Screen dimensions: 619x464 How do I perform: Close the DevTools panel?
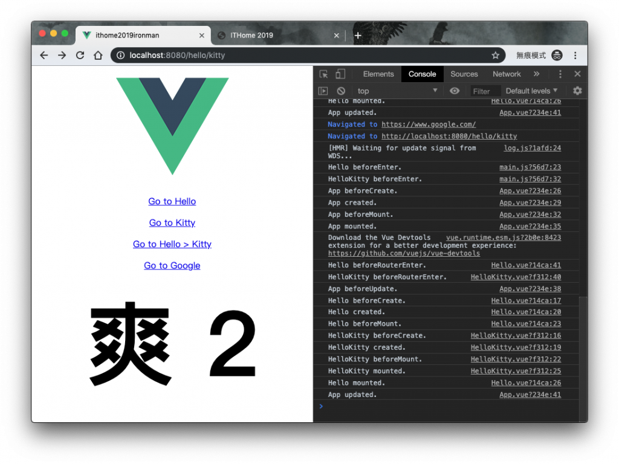point(577,74)
